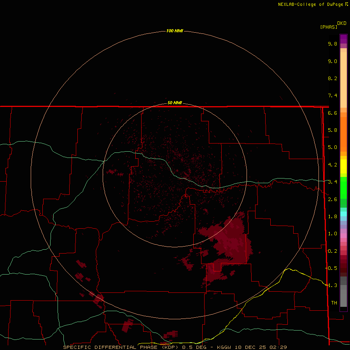
Task: Select the 6.6 color scale value
Action: coord(332,113)
